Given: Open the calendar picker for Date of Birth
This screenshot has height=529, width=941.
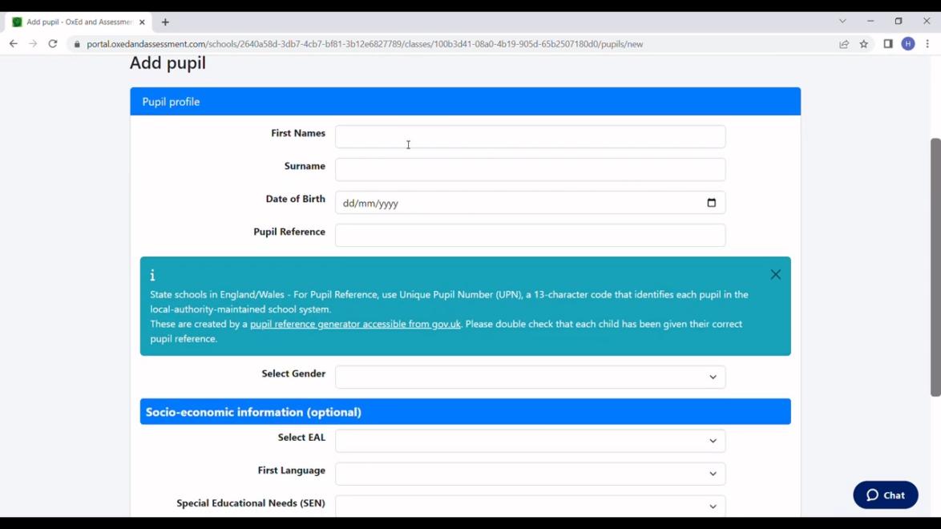Looking at the screenshot, I should point(711,203).
